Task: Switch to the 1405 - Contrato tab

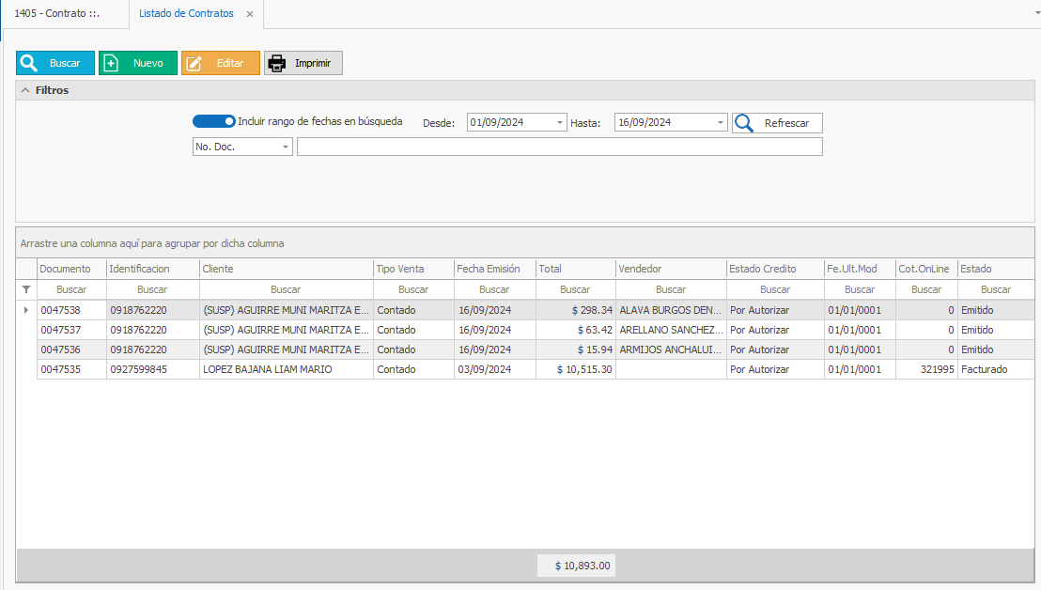Action: click(x=57, y=14)
